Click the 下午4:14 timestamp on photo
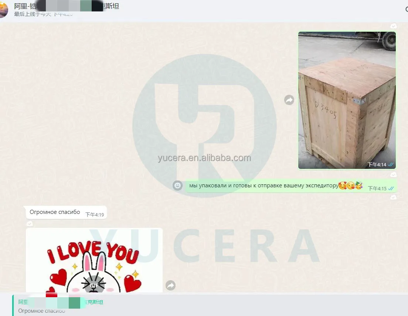Image resolution: width=408 pixels, height=316 pixels. coord(377,164)
